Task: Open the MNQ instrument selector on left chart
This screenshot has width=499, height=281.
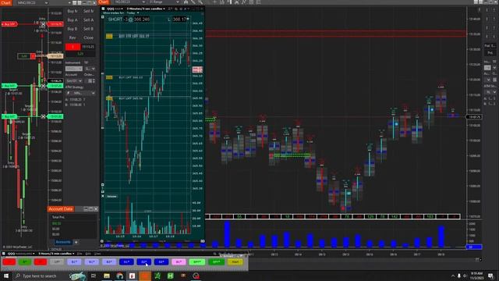Action: click(x=33, y=3)
